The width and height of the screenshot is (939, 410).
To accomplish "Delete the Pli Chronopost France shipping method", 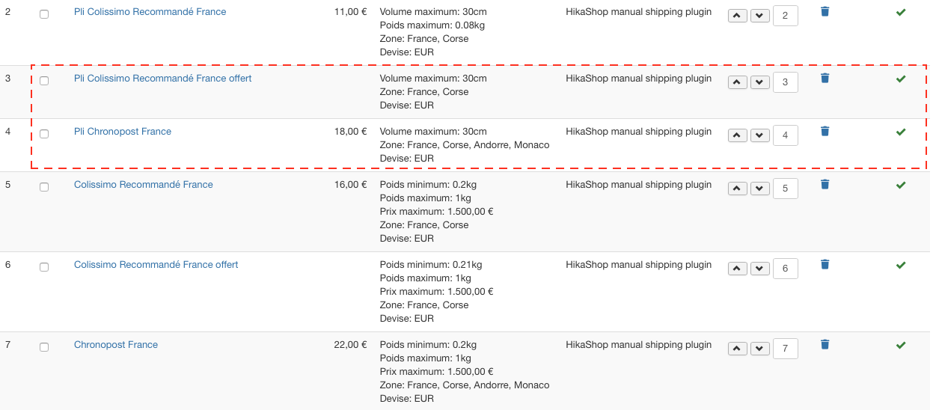I will pyautogui.click(x=825, y=132).
